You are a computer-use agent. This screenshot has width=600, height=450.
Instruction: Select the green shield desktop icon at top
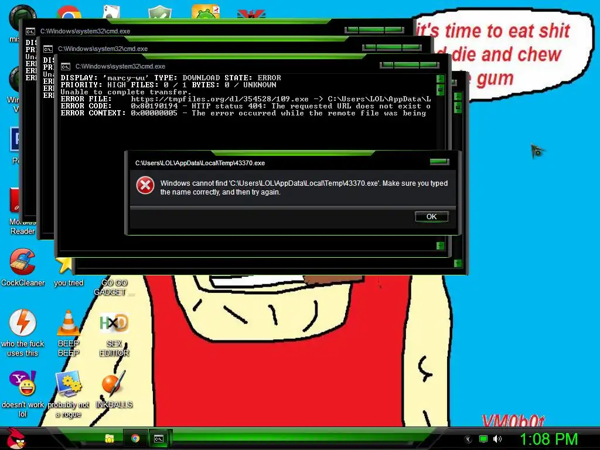(159, 12)
